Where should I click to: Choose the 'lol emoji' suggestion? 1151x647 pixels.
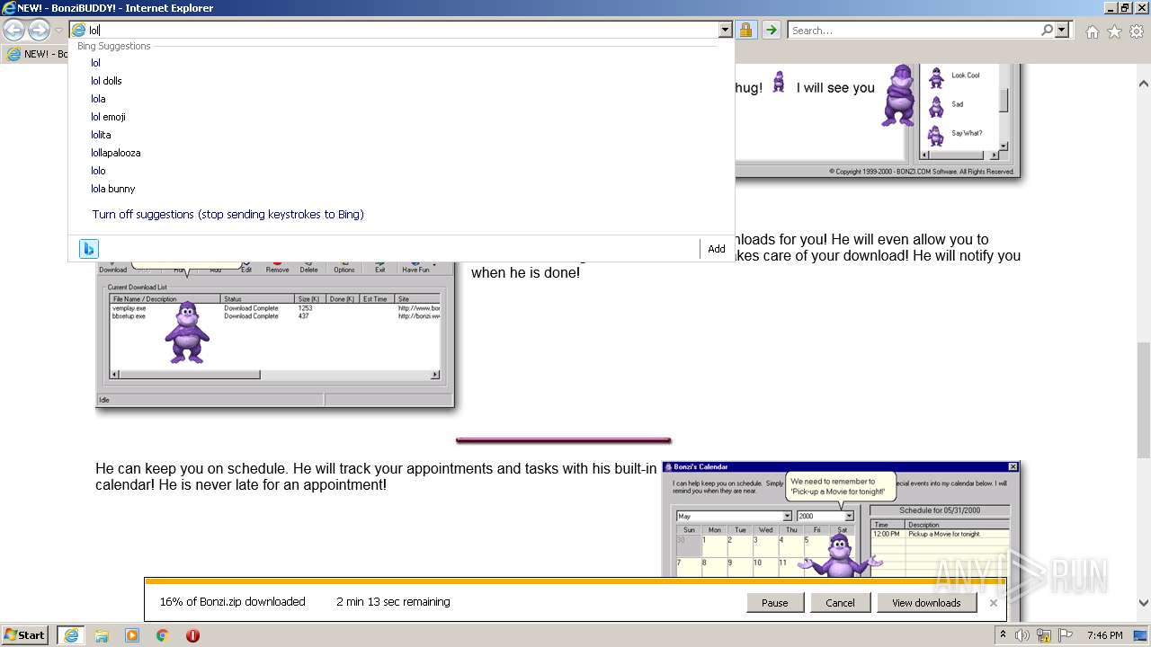(x=108, y=117)
